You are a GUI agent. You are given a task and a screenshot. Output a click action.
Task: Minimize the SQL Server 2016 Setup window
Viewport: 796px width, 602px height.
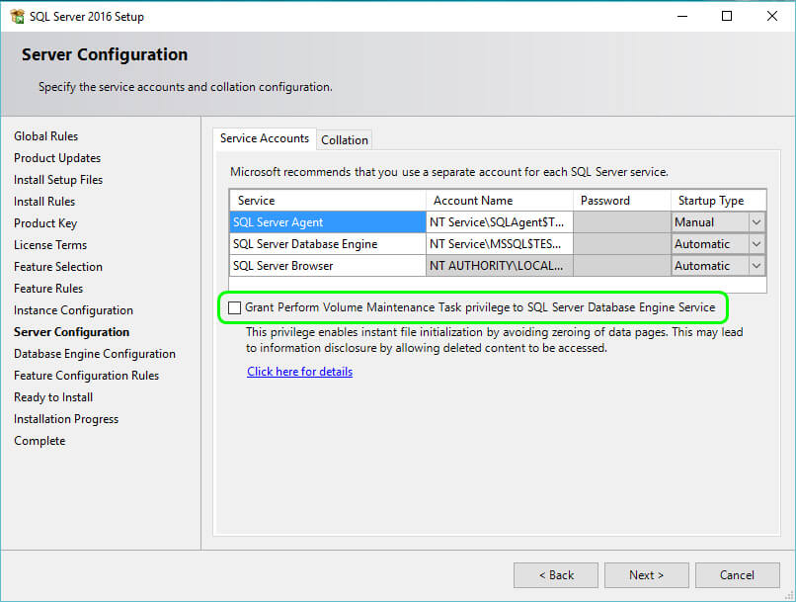click(x=682, y=16)
